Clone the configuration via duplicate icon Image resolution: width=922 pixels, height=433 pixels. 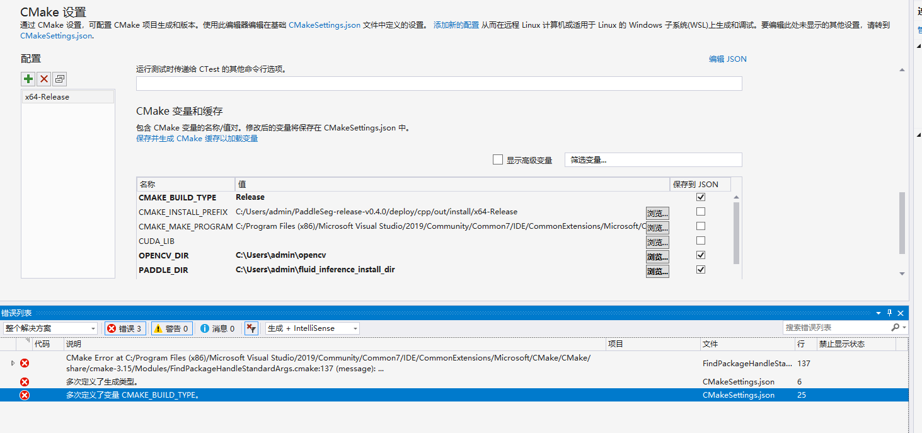coord(58,78)
